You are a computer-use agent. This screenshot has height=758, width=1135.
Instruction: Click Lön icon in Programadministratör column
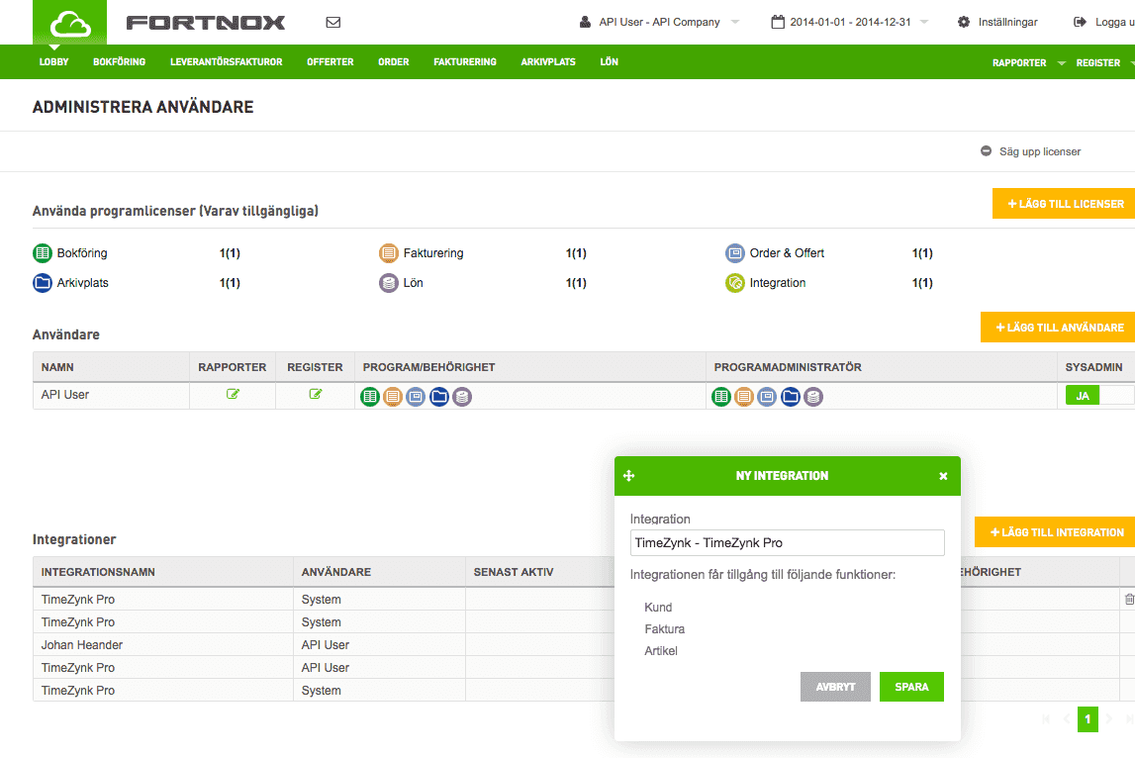point(813,396)
